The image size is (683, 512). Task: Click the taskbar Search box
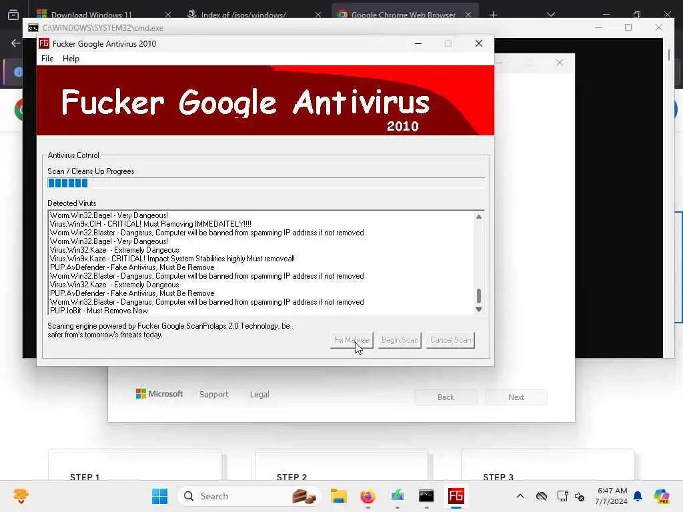(x=249, y=496)
